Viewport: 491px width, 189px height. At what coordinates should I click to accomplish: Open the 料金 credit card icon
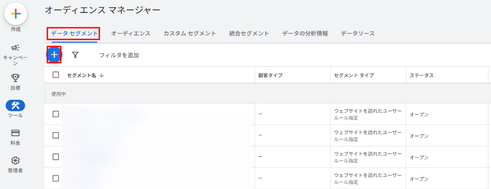click(x=15, y=133)
